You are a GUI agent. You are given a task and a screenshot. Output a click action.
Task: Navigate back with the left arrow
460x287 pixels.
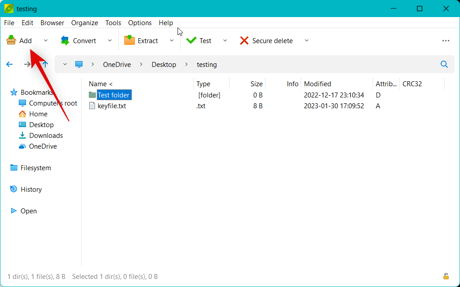9,64
